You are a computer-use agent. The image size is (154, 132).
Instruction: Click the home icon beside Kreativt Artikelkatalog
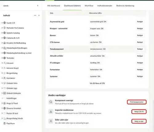pos(5,43)
